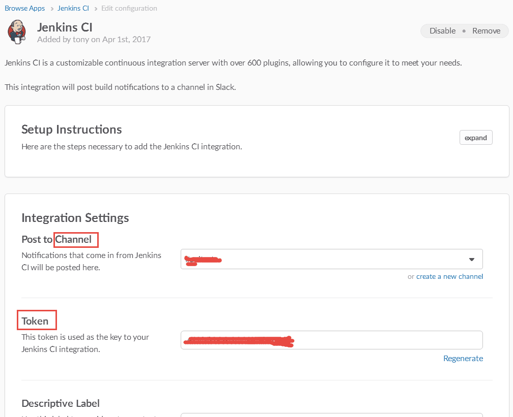Click 'Notifications that come in from Jenkins' description

click(91, 261)
